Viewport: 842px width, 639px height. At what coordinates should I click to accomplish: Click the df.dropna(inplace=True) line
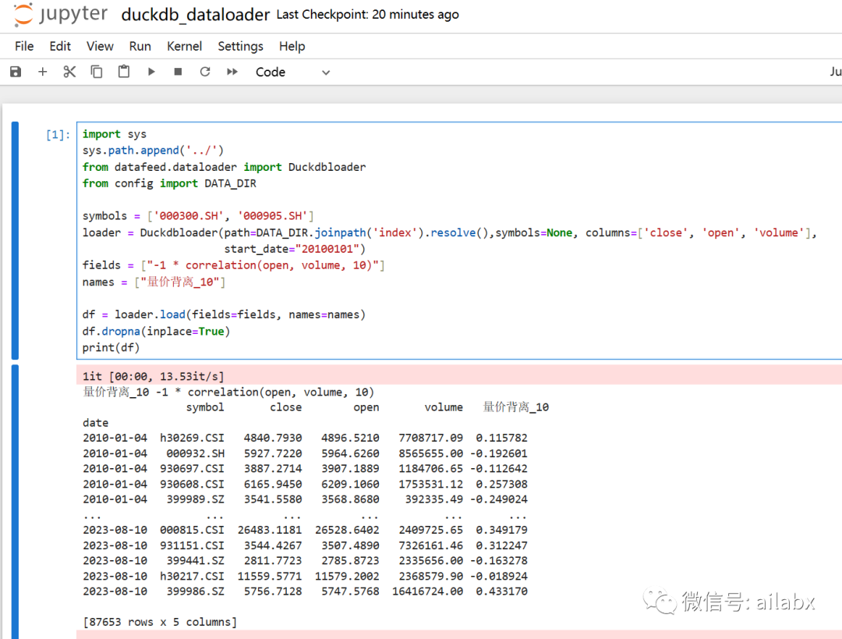pos(156,331)
